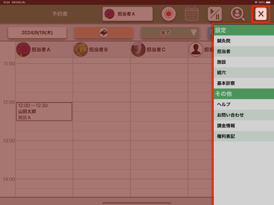Tap お問い合わせ menu item

[243, 115]
